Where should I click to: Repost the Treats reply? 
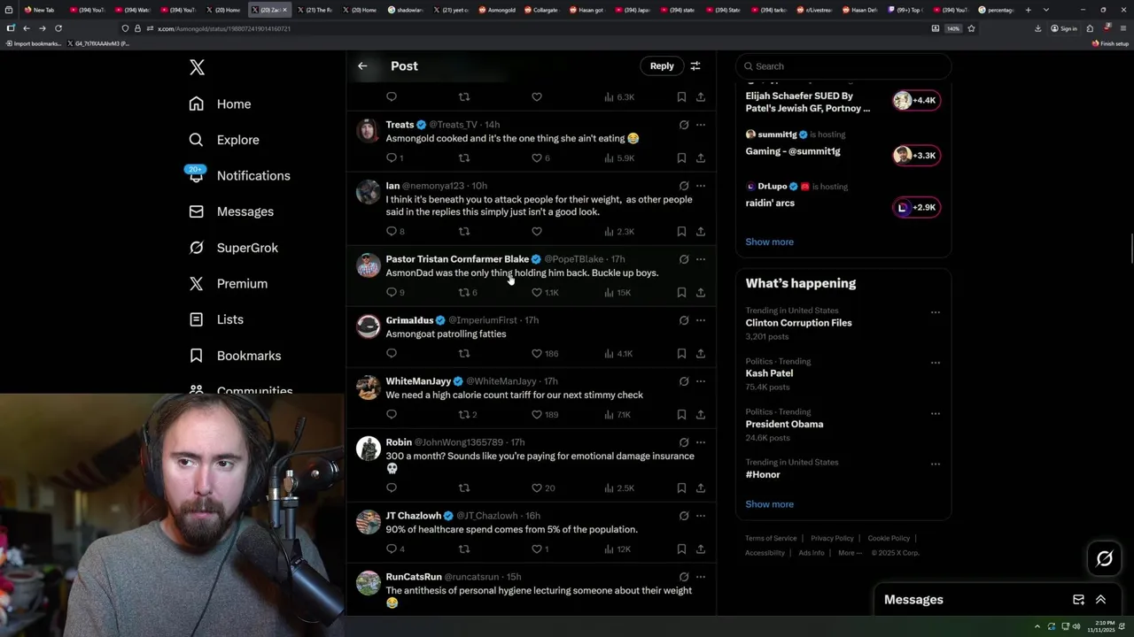point(463,158)
